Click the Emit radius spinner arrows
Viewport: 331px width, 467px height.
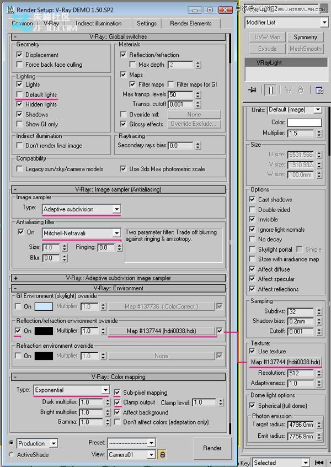[x=319, y=436]
